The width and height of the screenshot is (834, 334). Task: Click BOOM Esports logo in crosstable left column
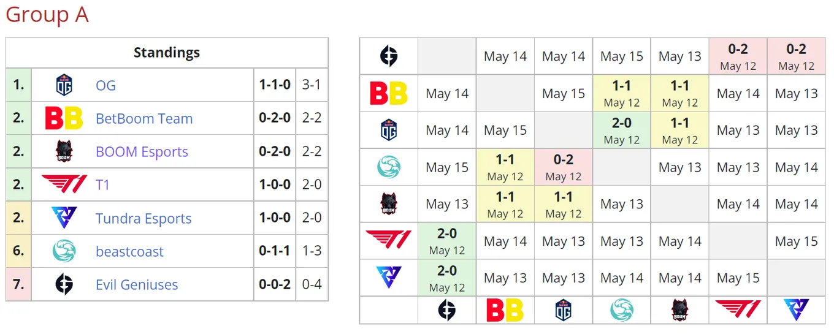point(389,204)
